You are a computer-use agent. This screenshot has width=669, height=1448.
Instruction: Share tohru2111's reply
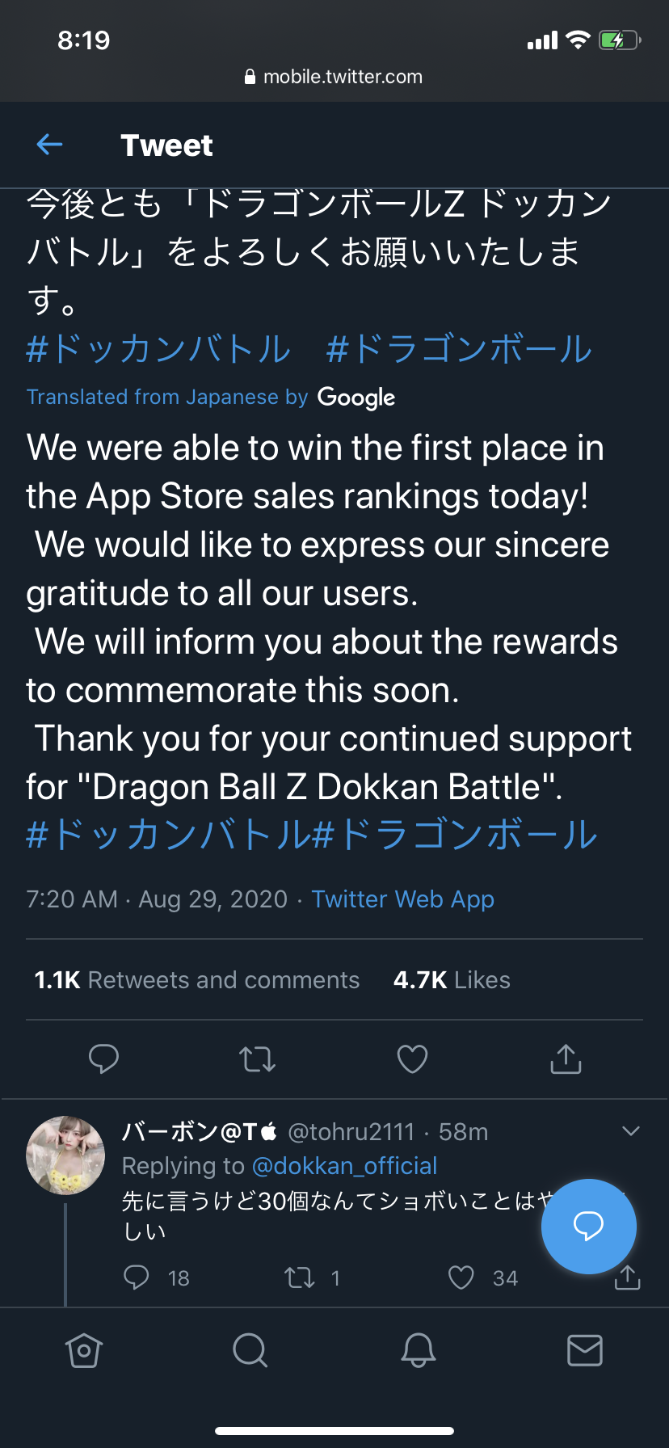(x=627, y=1278)
